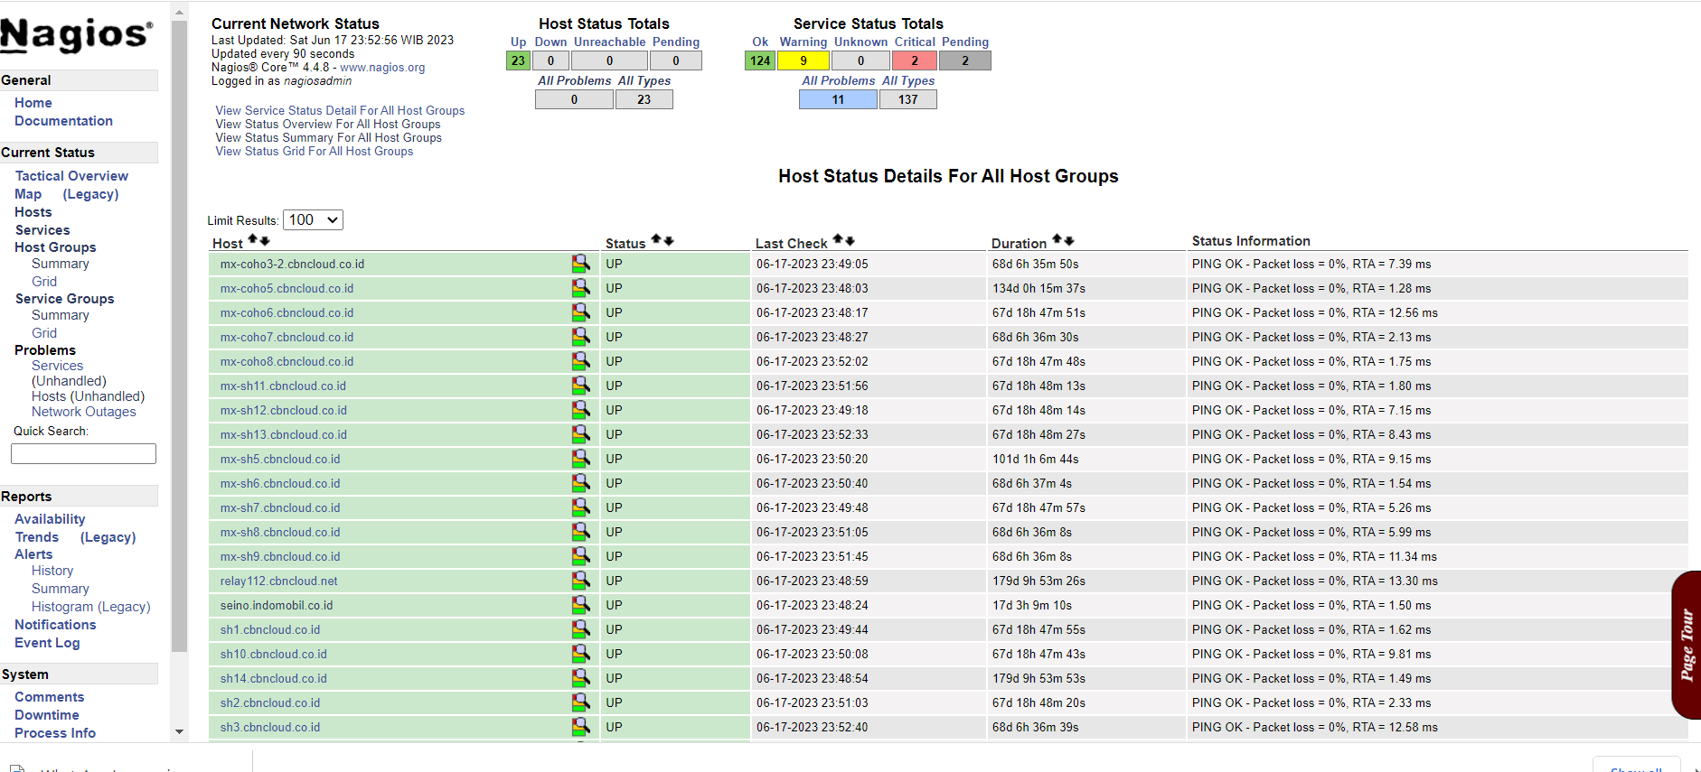Click the mx-sh5.cbncloud.co.id host link
Image resolution: width=1701 pixels, height=772 pixels.
pyautogui.click(x=280, y=459)
